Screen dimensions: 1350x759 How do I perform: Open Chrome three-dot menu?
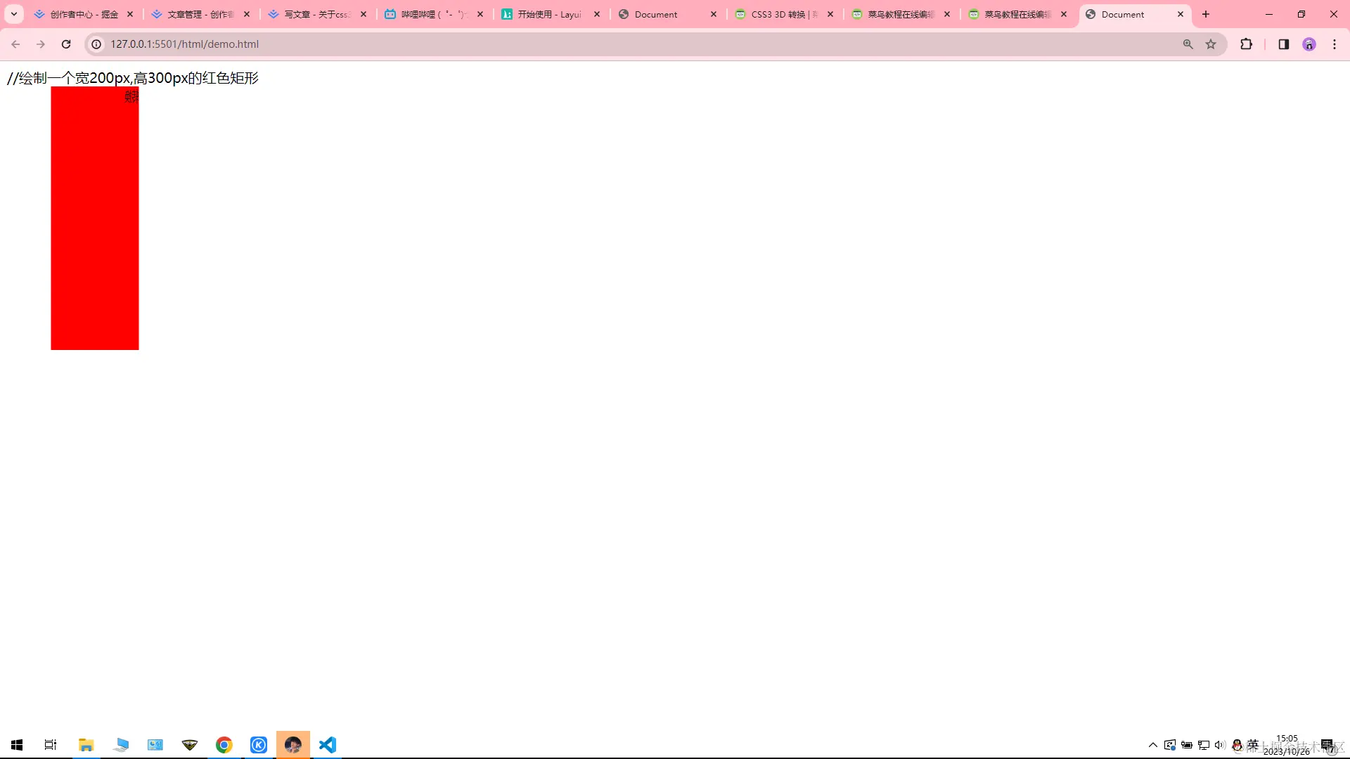pyautogui.click(x=1335, y=44)
